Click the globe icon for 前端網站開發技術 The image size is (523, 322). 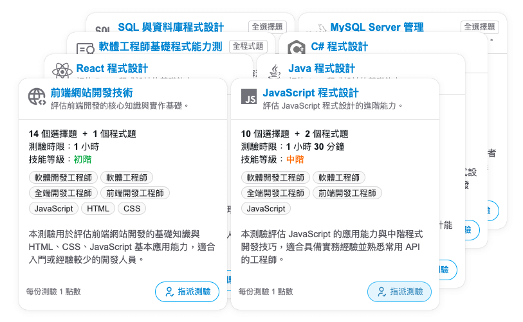[x=37, y=96]
